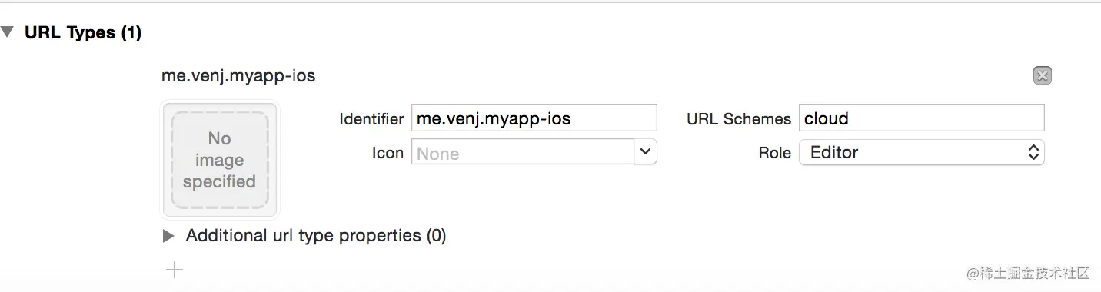Click the Role label
Viewport: 1101px width, 292px height.
point(774,153)
